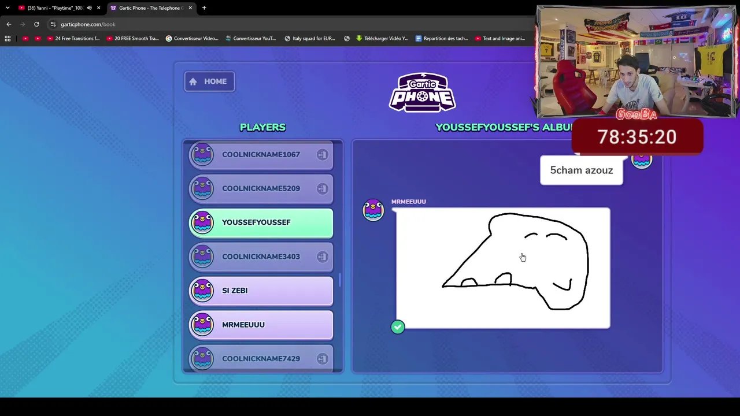Open the 'Repartition des tach...' bookmark
The width and height of the screenshot is (740, 416).
point(442,39)
